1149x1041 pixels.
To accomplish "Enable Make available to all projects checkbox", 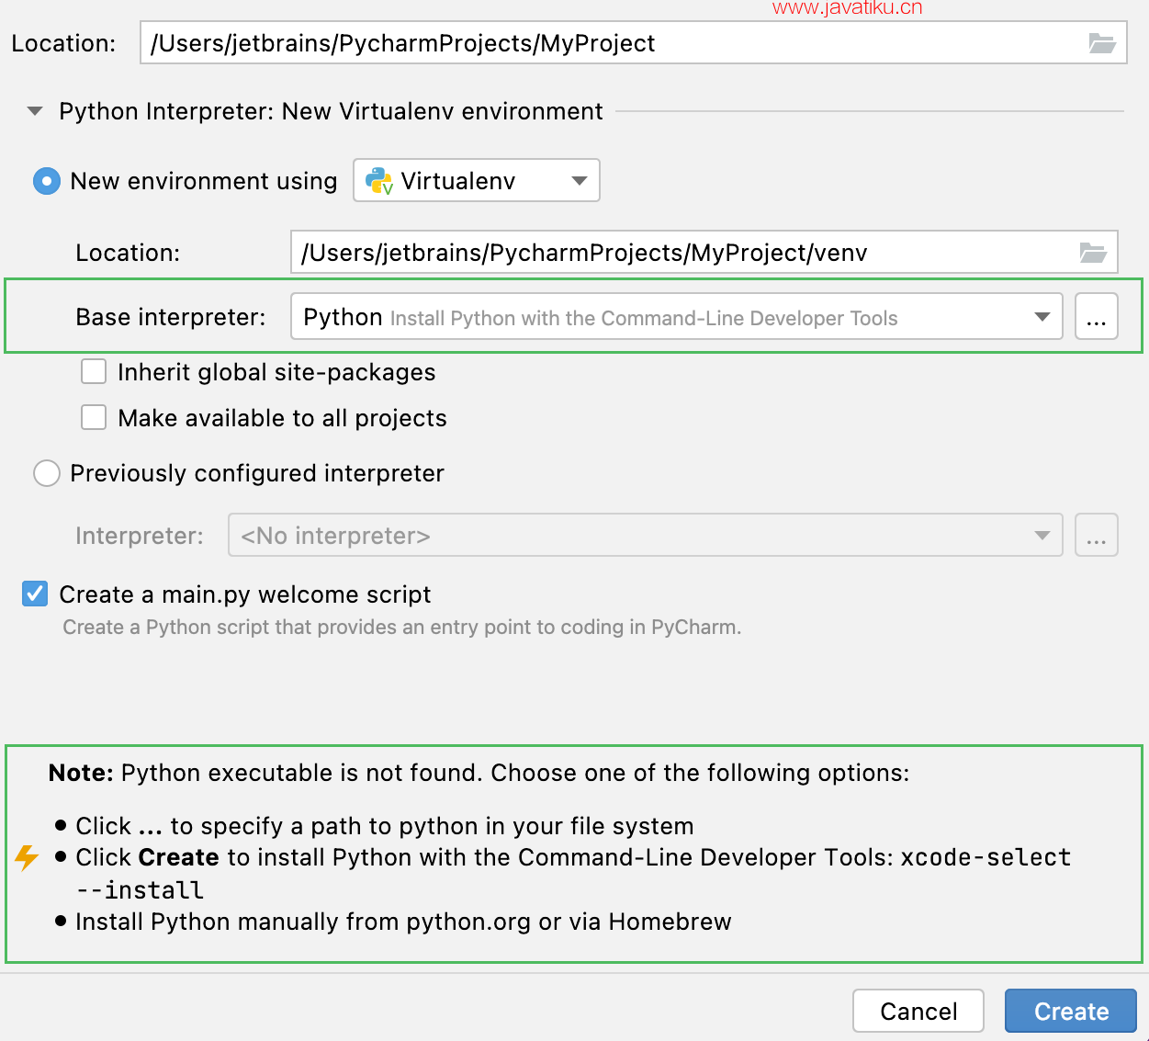I will (x=94, y=417).
